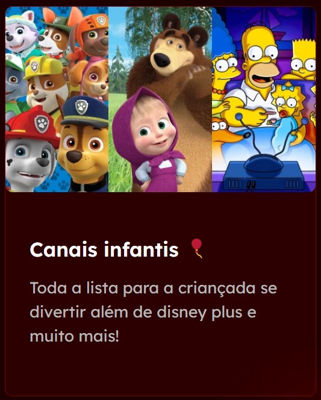Select the Paw Patrol poster thumbnail
The width and height of the screenshot is (321, 400).
coord(57,99)
